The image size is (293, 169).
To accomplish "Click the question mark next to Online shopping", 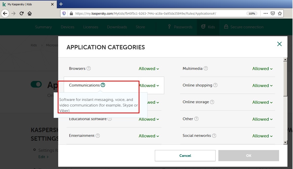I will pyautogui.click(x=215, y=85).
